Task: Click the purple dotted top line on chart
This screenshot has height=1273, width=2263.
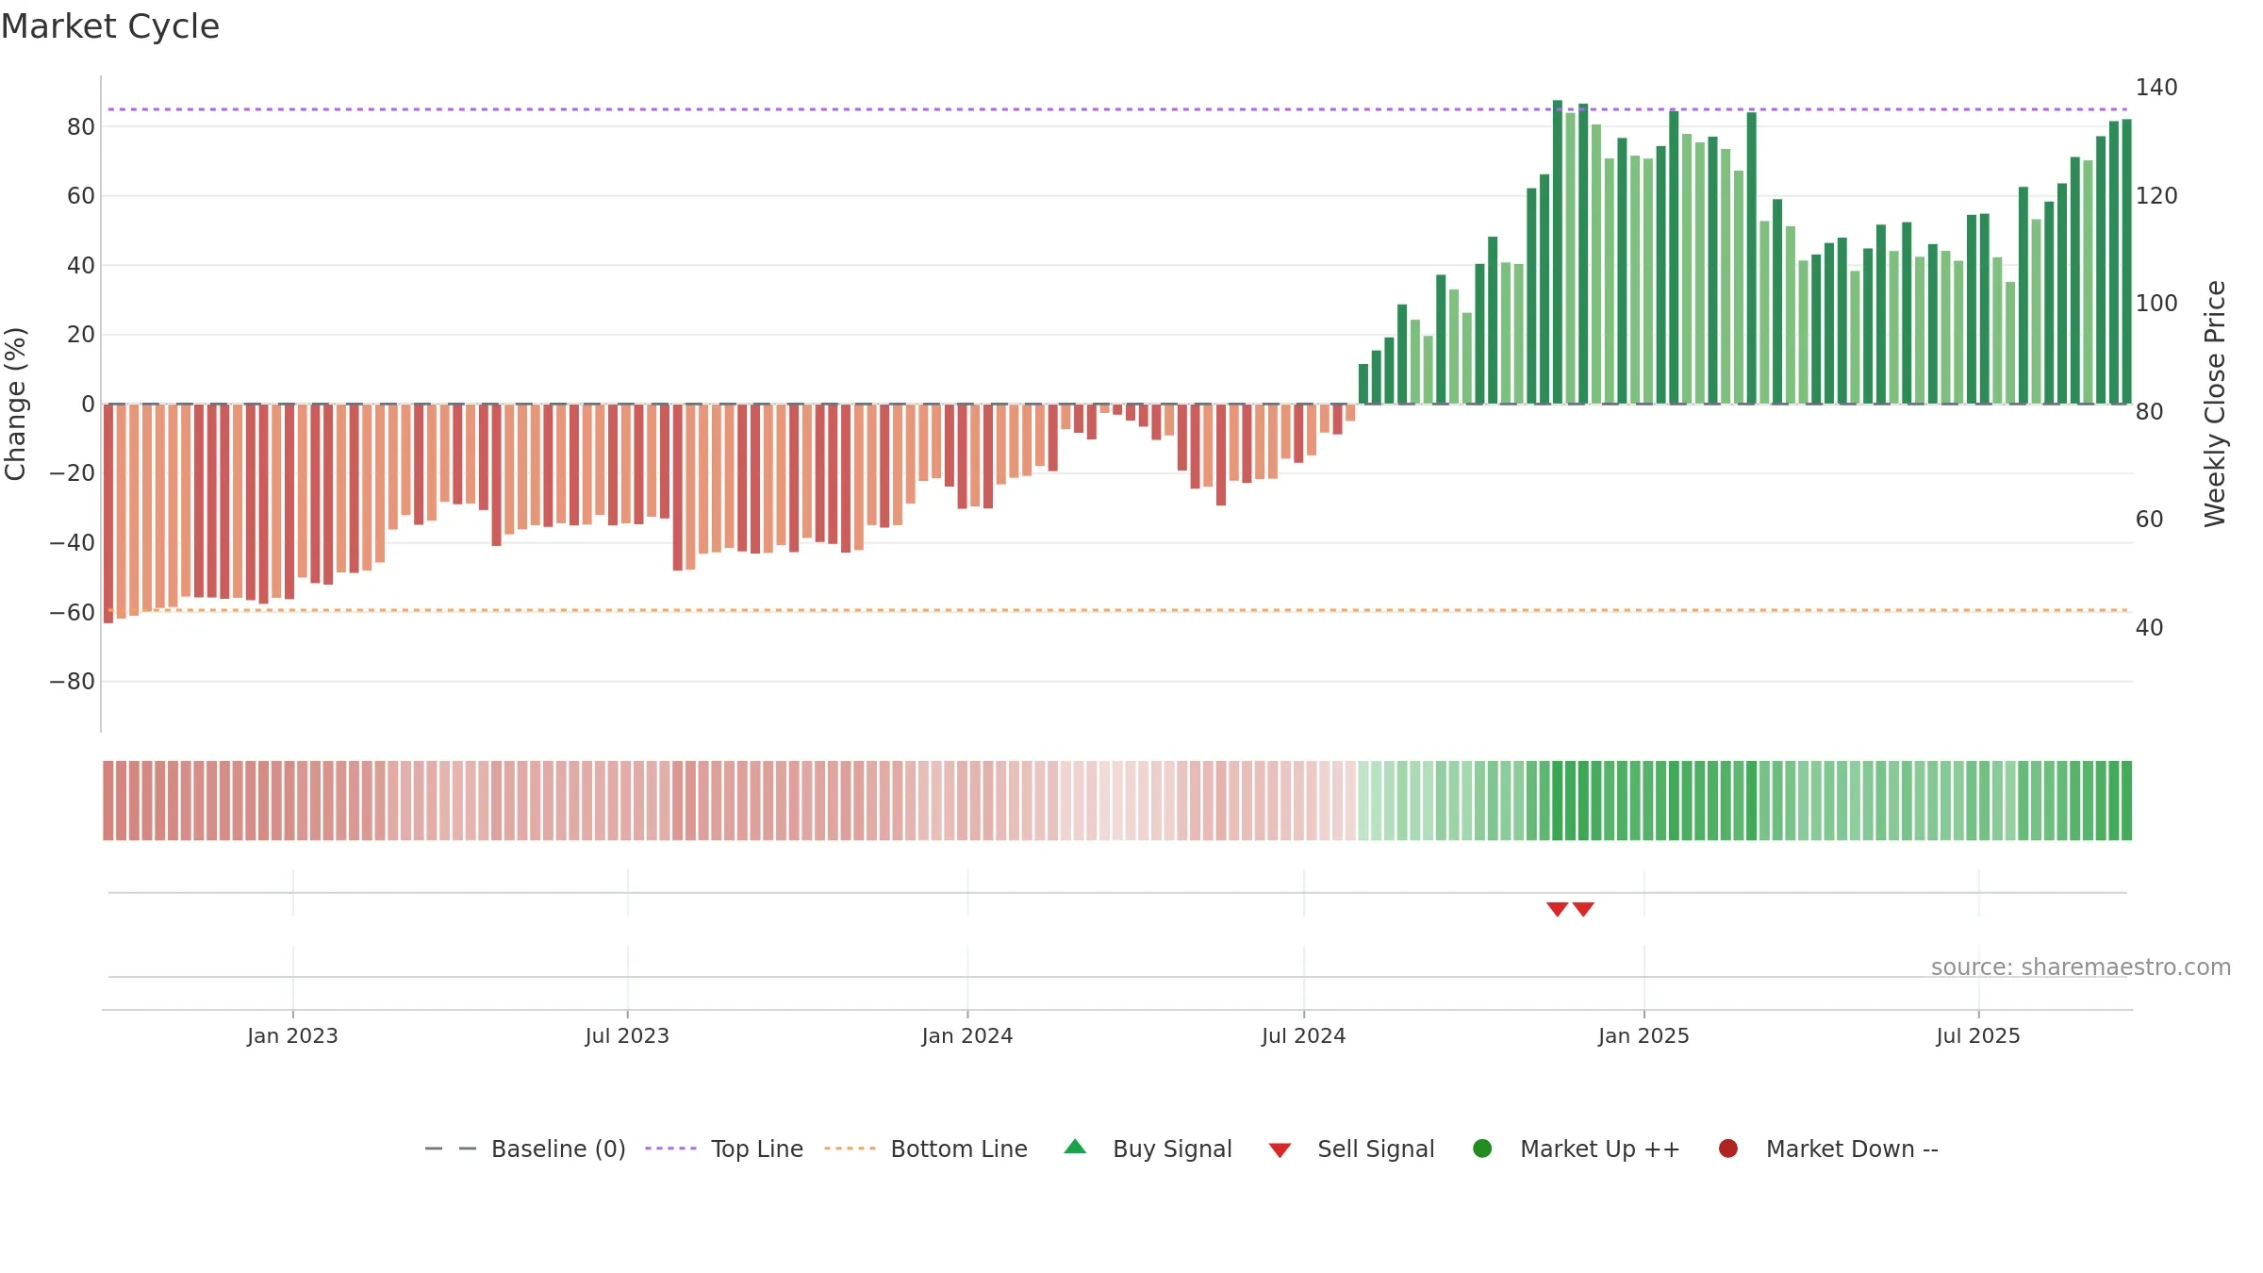Action: pos(1117,109)
